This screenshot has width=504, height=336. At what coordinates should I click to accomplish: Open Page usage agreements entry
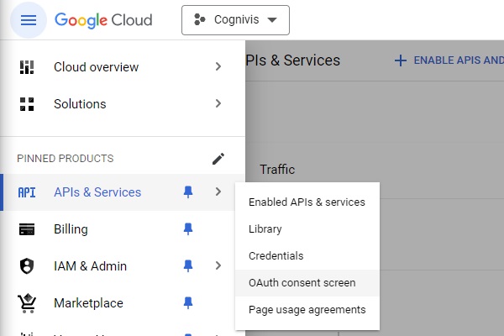(x=307, y=310)
